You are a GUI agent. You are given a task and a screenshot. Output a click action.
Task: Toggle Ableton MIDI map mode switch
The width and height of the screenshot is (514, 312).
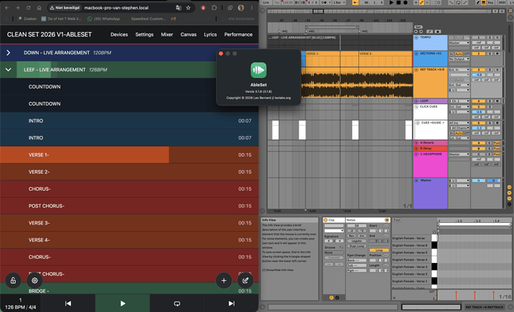pos(502,3)
